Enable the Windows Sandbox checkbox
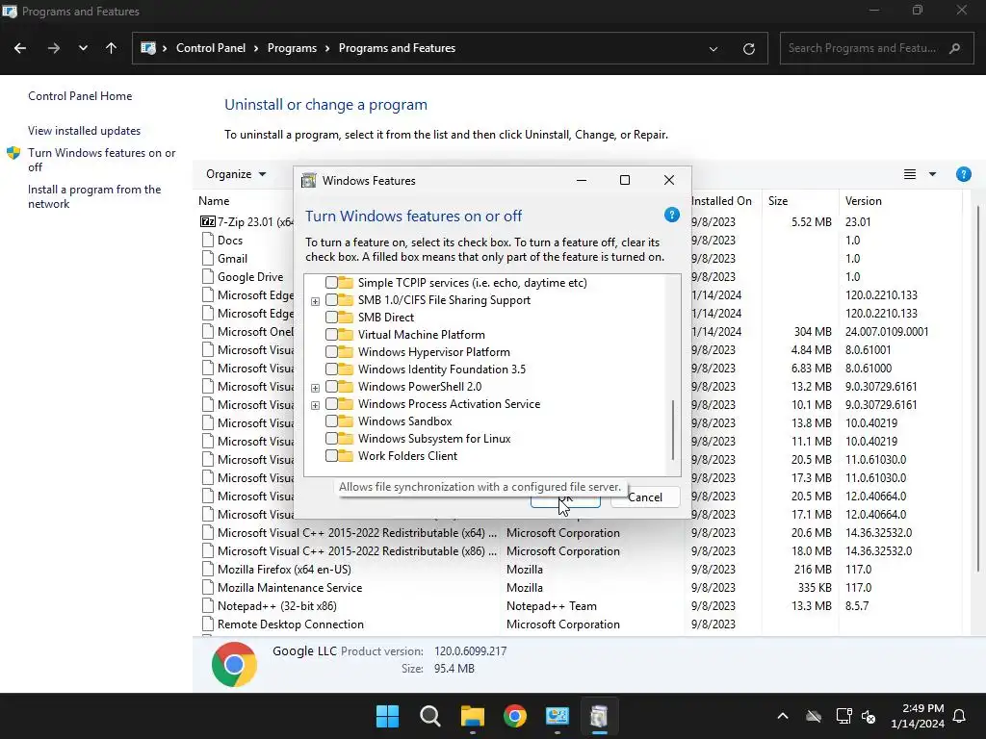Screen dimensions: 986x739 click(331, 421)
